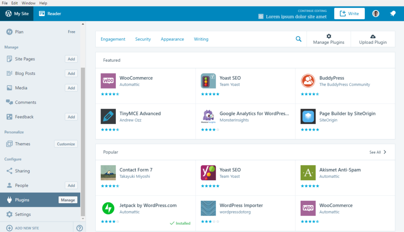Open the help question mark icon
This screenshot has height=232, width=404.
(80, 228)
